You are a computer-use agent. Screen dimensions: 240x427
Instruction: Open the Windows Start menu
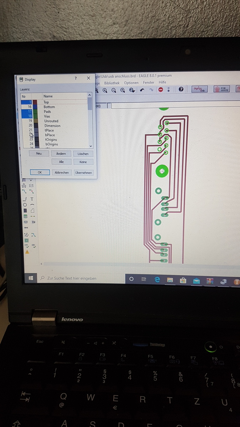[31, 278]
